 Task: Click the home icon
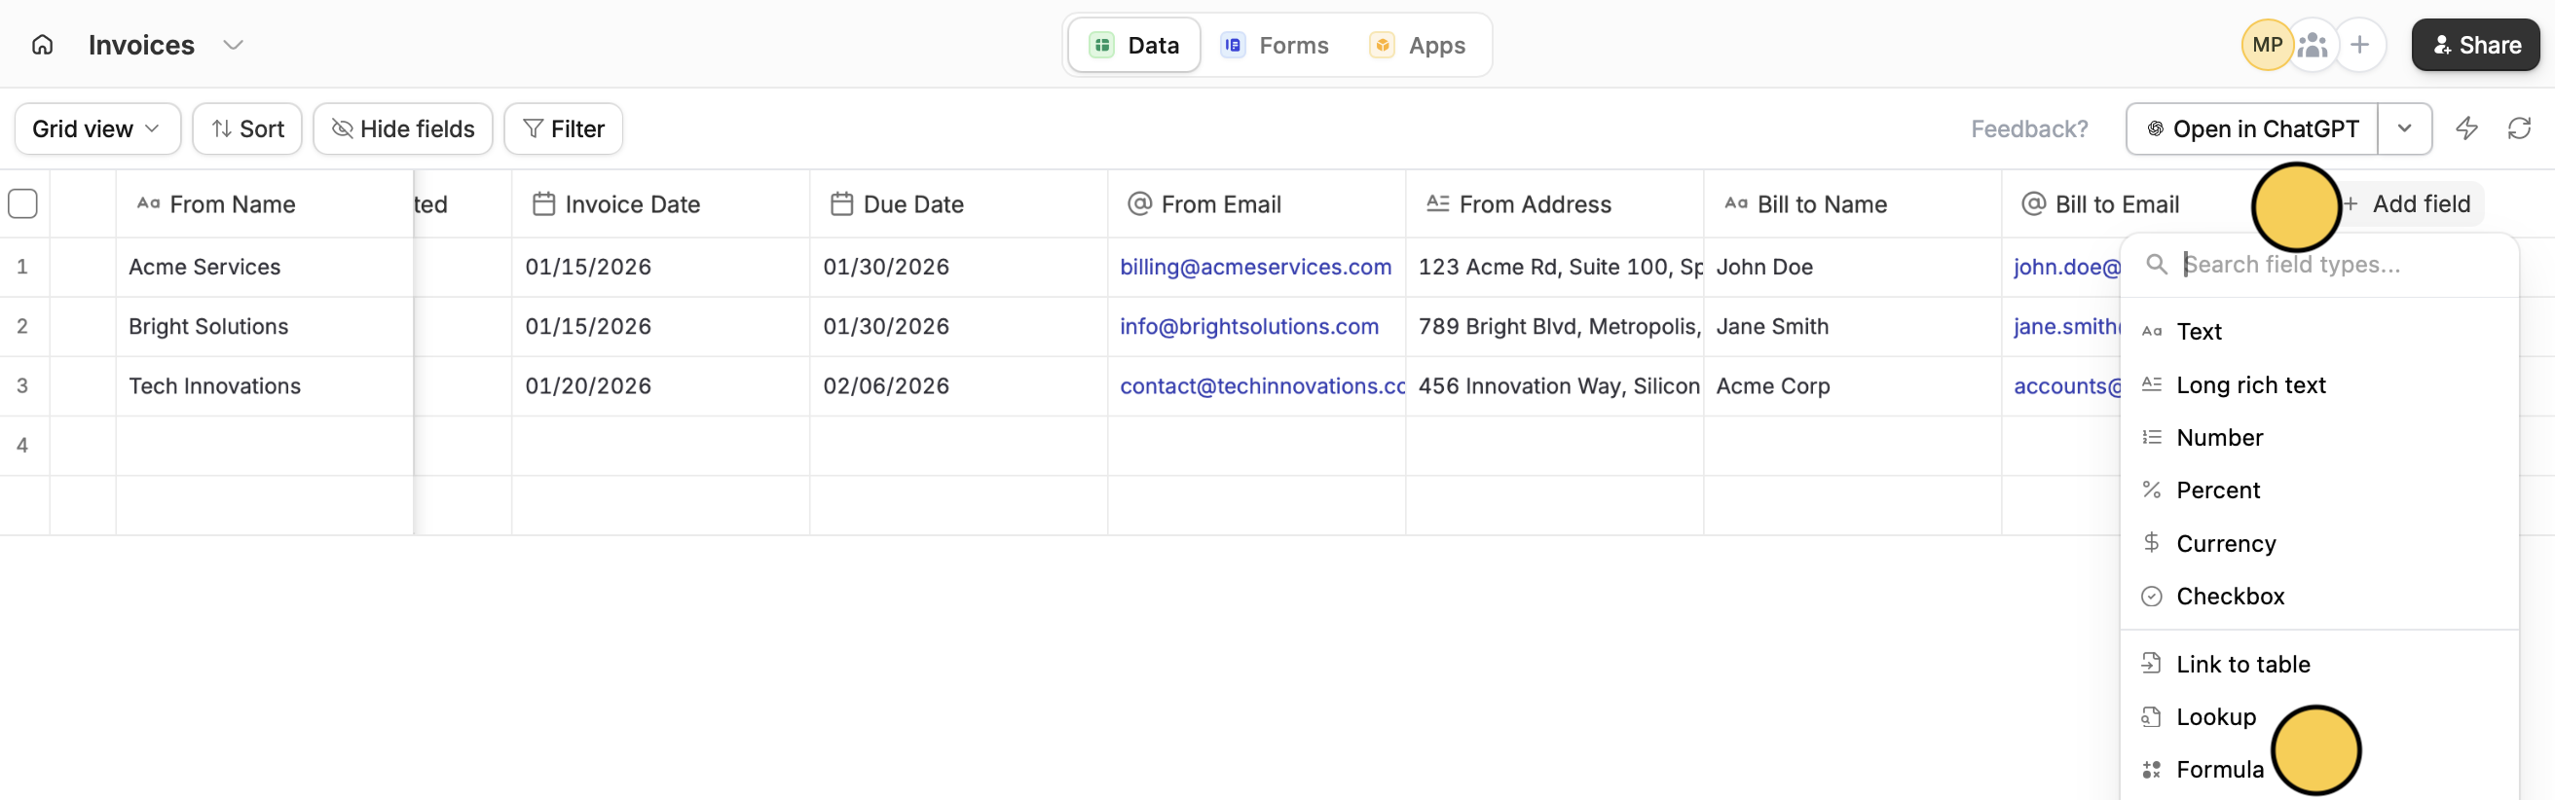(43, 46)
